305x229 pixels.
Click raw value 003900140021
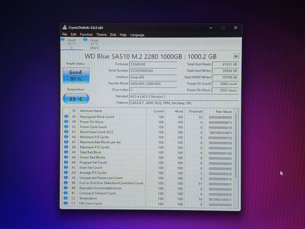click(220, 200)
